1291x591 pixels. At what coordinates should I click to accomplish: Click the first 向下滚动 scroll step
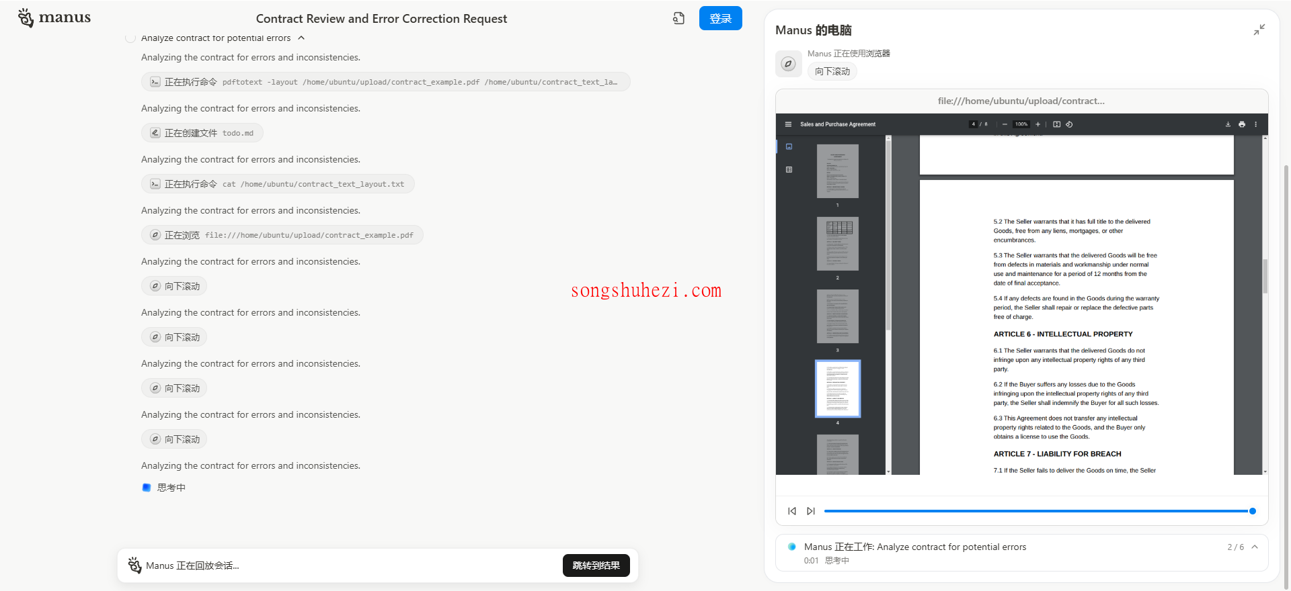click(x=174, y=286)
